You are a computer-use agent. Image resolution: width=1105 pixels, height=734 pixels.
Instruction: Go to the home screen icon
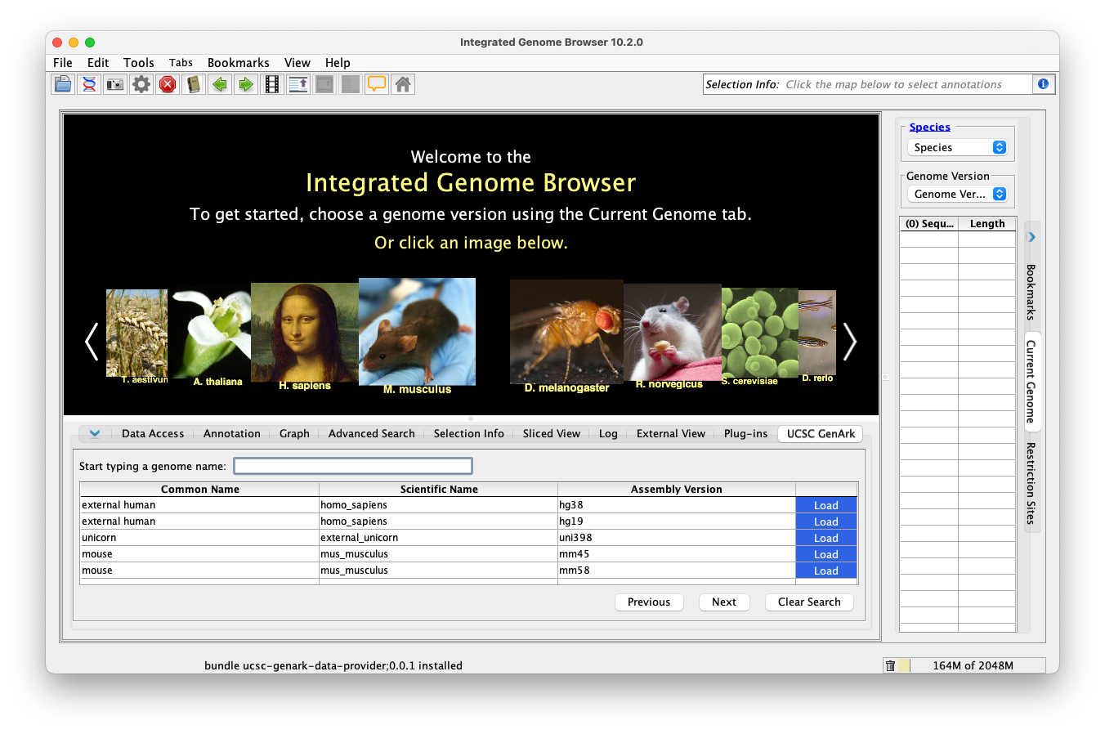403,84
